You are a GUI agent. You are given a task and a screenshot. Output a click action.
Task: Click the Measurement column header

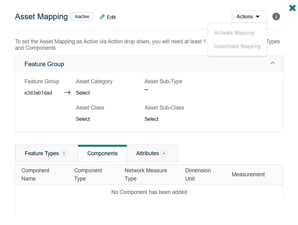coord(248,174)
